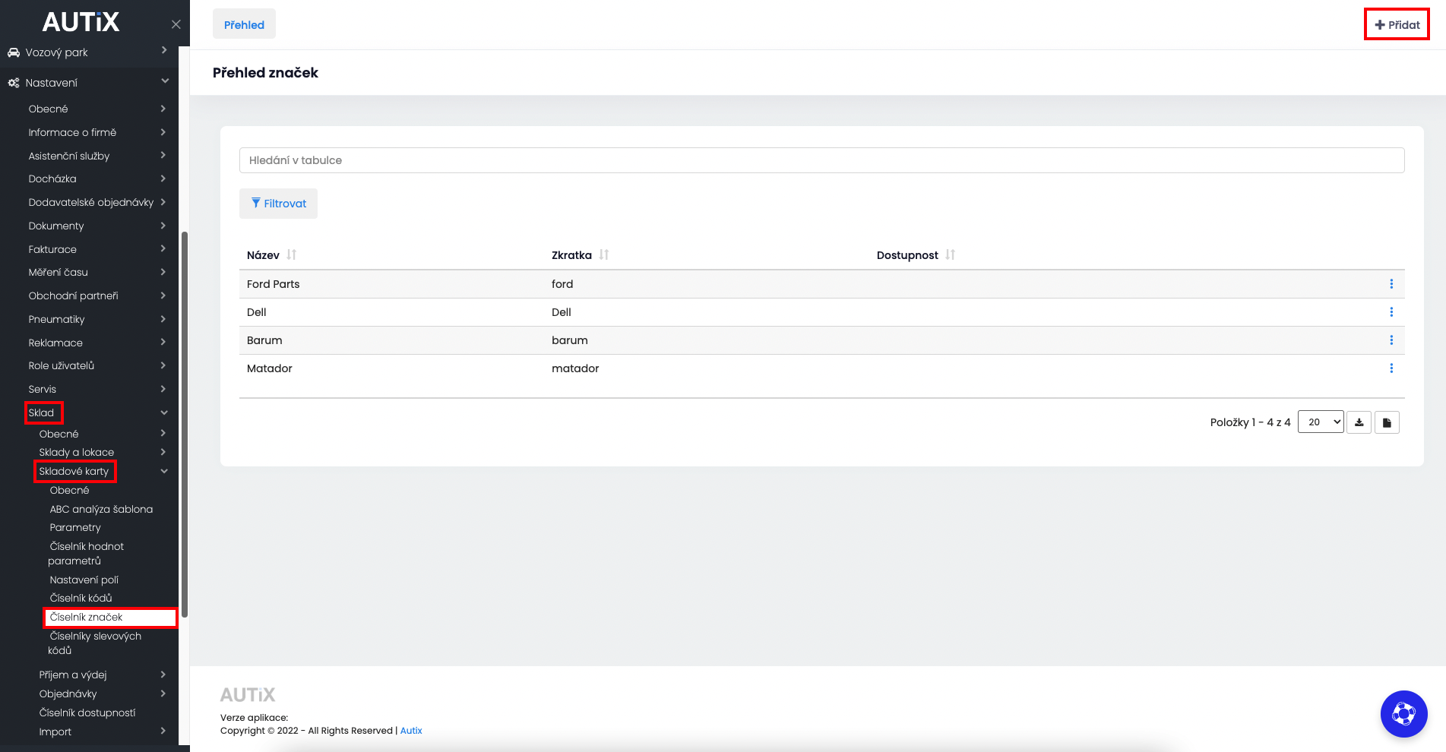Open Nastavení polí item
Viewport: 1446px width, 752px height.
pos(84,580)
